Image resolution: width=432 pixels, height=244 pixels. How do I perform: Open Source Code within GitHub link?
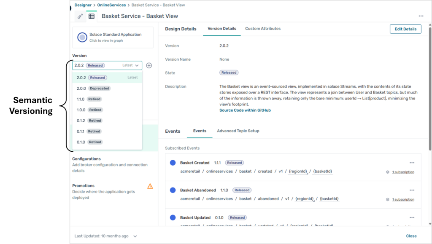pyautogui.click(x=245, y=110)
